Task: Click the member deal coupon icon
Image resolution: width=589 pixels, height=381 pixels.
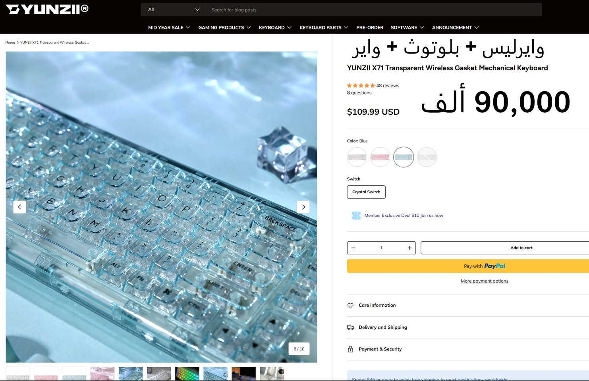Action: [x=356, y=216]
